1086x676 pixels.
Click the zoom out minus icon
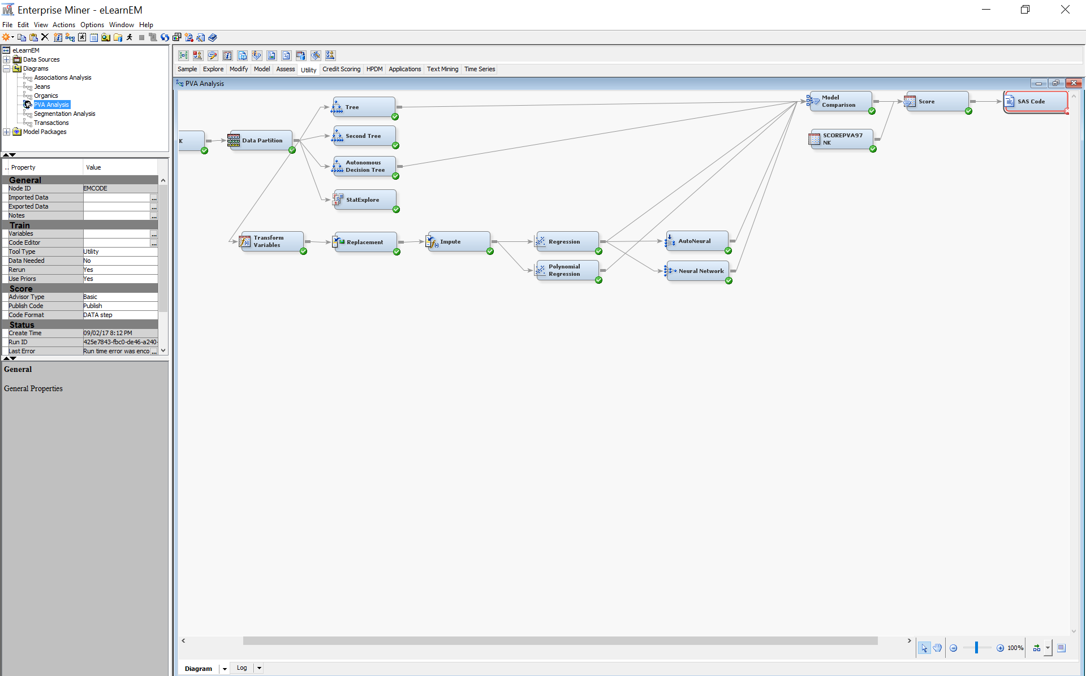[x=953, y=648]
